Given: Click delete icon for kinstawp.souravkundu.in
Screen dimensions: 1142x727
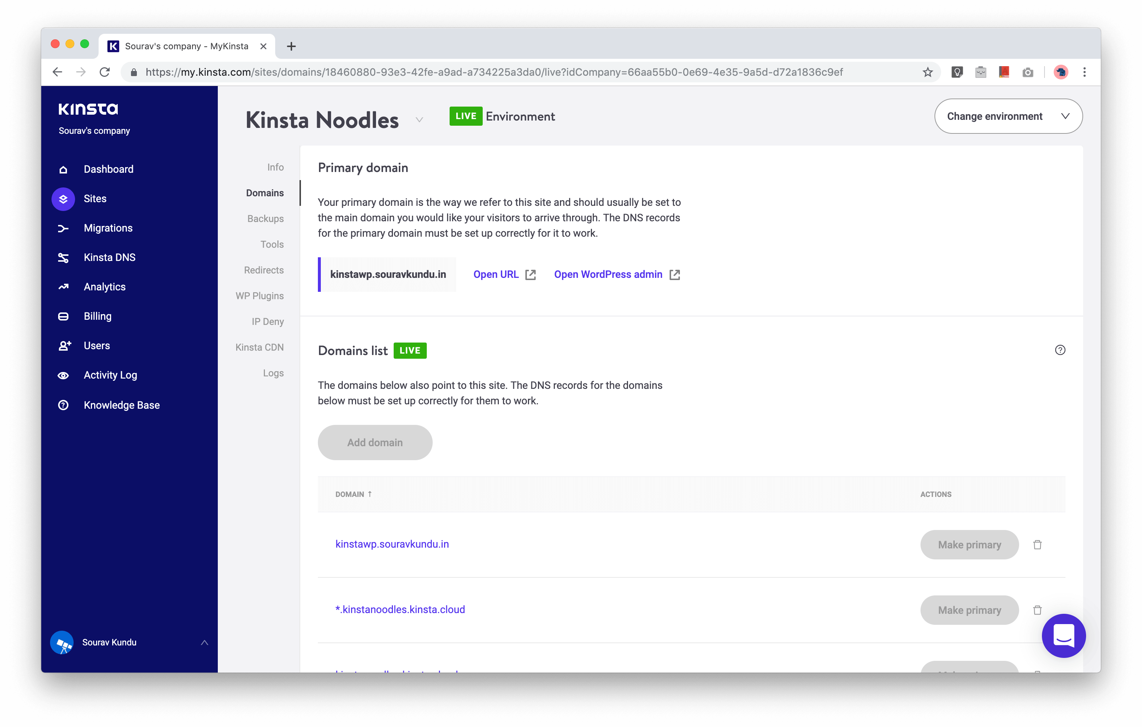Looking at the screenshot, I should [1037, 545].
